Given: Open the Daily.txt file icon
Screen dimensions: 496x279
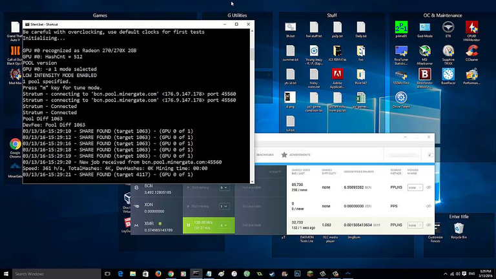Looking at the screenshot, I should [361, 28].
